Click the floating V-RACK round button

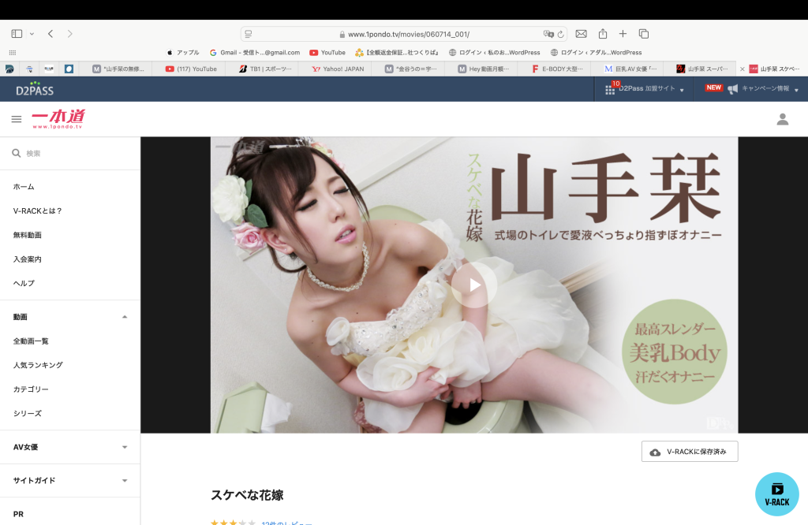776,493
